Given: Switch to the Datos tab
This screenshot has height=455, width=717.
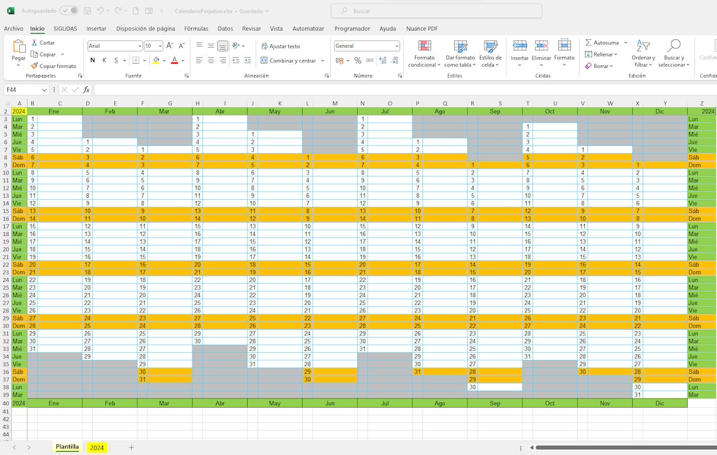Looking at the screenshot, I should tap(225, 29).
